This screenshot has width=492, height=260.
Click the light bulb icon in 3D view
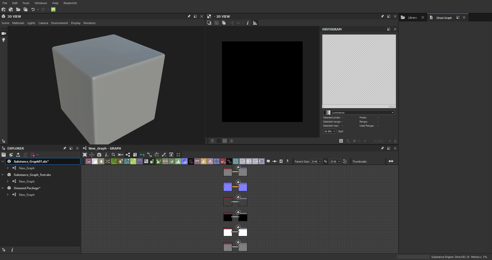coord(4,40)
